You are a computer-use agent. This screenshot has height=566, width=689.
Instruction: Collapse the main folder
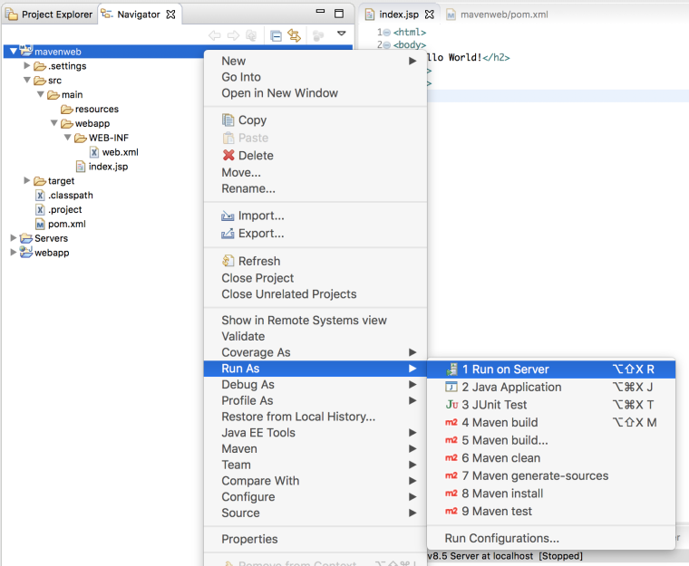coord(41,94)
